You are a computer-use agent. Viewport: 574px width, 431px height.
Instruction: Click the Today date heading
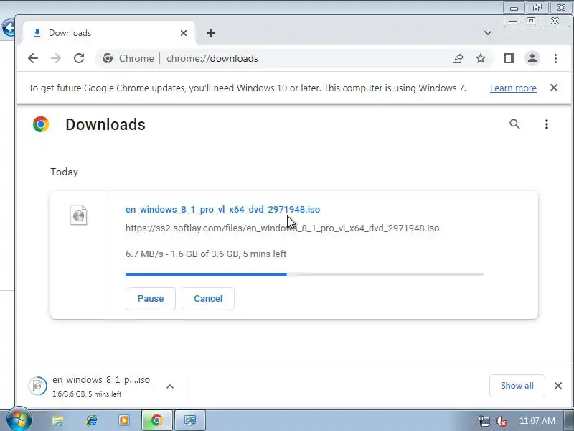click(64, 172)
